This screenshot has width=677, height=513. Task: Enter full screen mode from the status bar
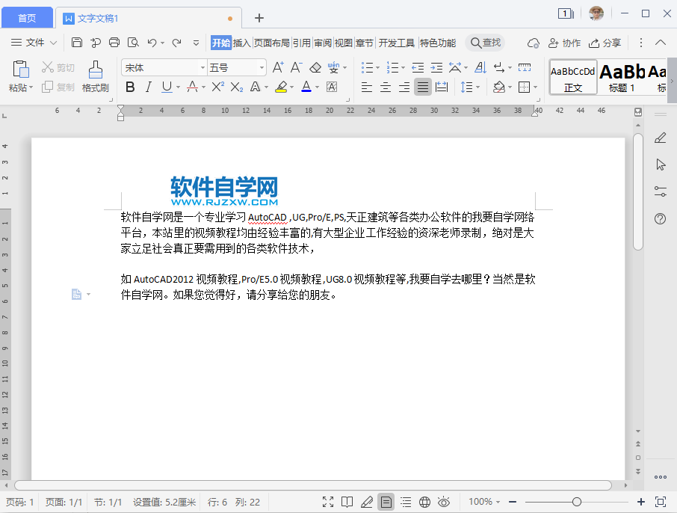click(x=327, y=502)
